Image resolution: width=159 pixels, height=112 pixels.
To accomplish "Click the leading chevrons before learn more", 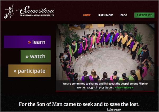I will 116,88.
